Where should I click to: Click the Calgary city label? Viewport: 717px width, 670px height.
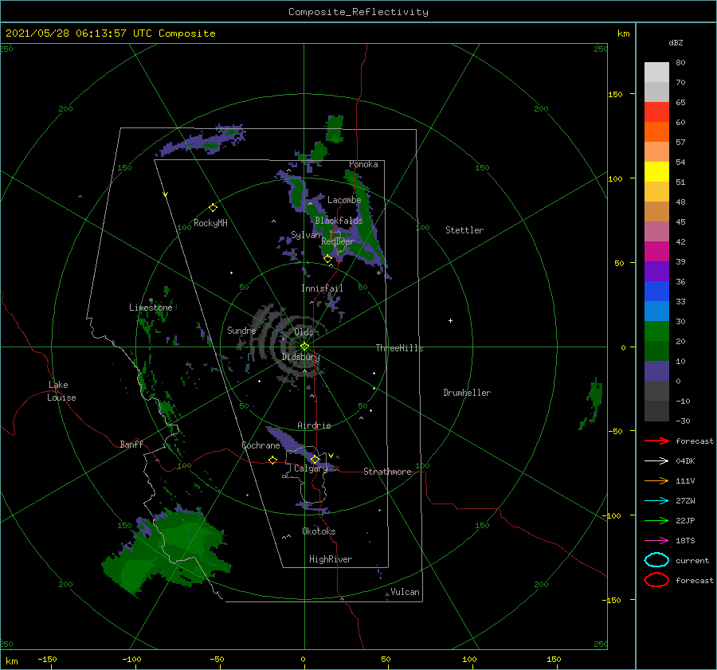(311, 468)
